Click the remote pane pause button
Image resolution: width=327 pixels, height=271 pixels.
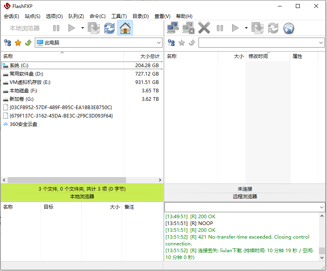(220, 28)
